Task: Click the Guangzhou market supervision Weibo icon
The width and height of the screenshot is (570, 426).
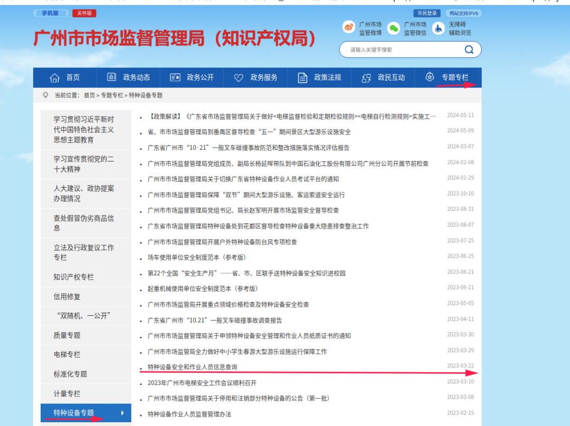Action: 348,27
